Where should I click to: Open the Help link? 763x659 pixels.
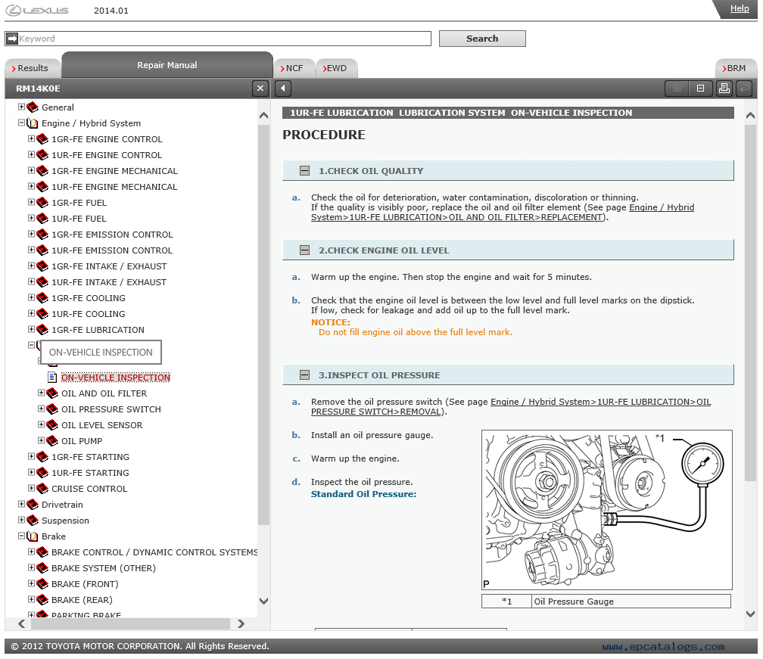(740, 8)
